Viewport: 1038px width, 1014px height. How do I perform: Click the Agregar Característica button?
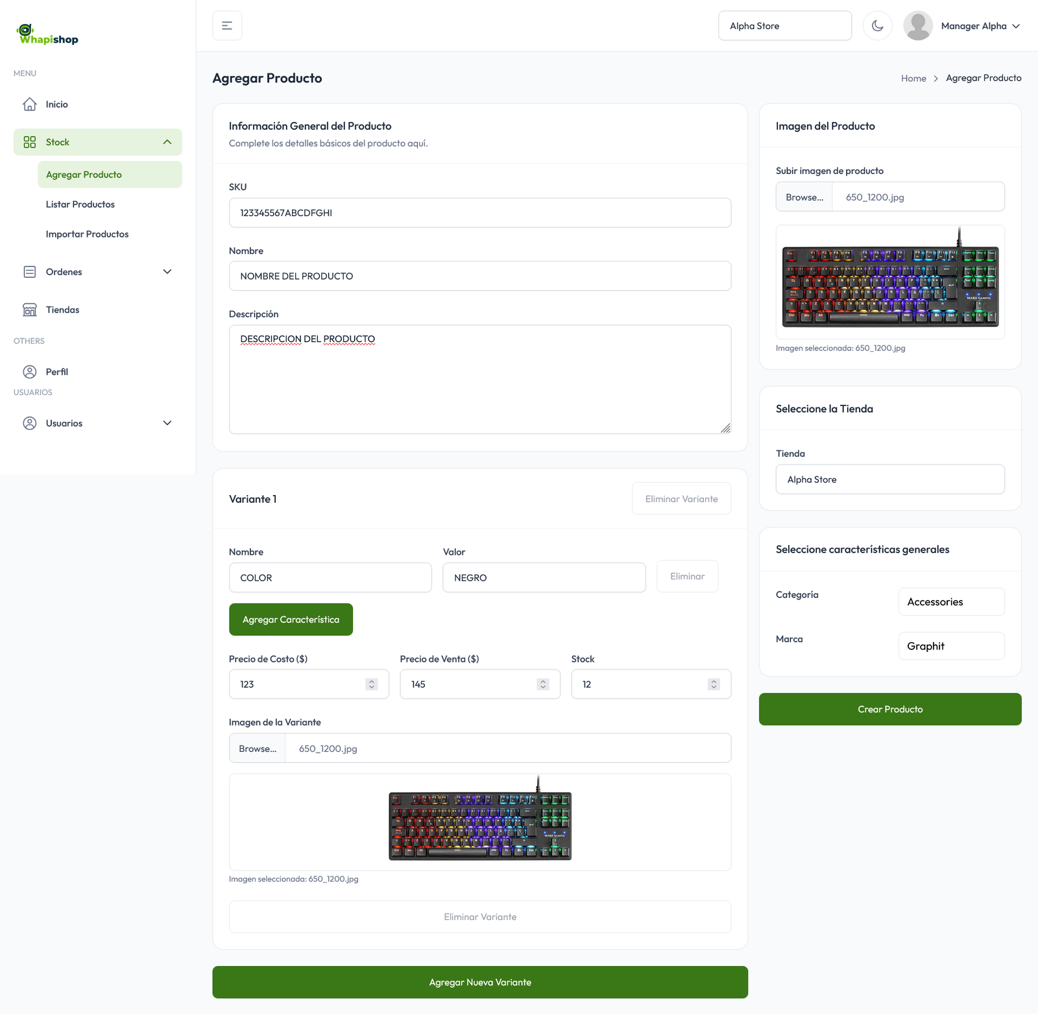291,620
